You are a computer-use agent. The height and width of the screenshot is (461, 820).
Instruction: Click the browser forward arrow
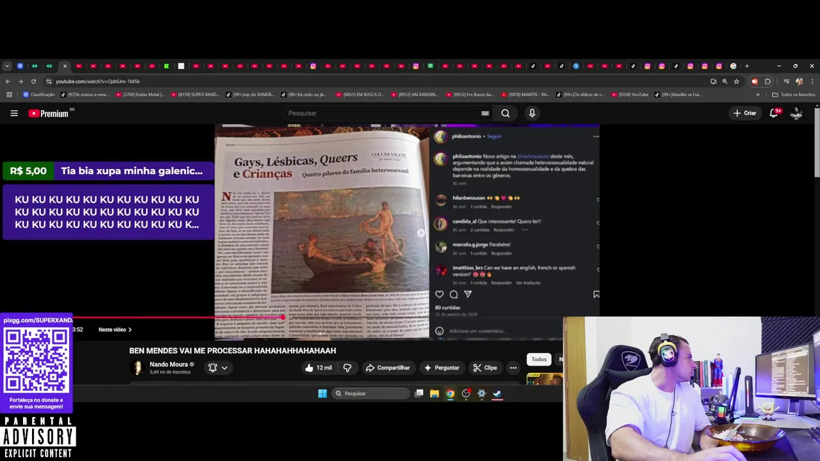tap(20, 81)
